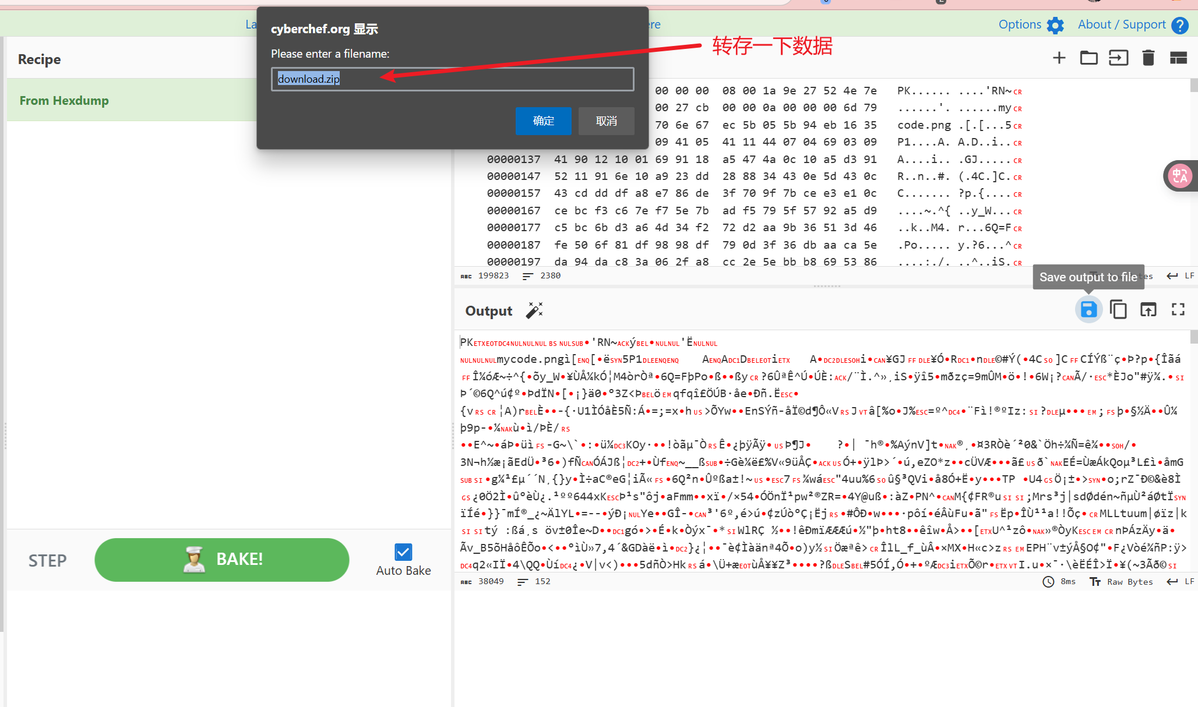Click the download.zip filename field
The width and height of the screenshot is (1198, 707).
(x=453, y=79)
